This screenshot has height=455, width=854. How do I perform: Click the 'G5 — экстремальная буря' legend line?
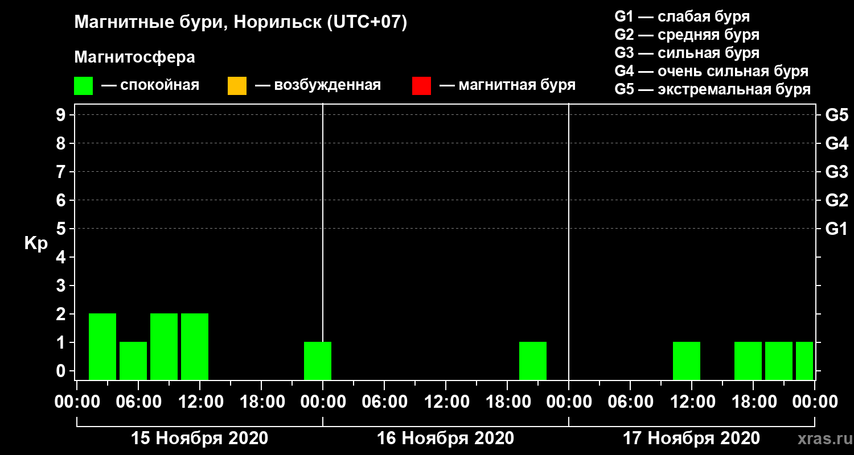pos(713,90)
